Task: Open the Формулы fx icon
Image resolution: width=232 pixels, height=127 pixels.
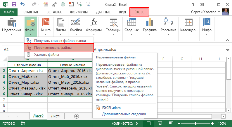Action: click(94, 22)
